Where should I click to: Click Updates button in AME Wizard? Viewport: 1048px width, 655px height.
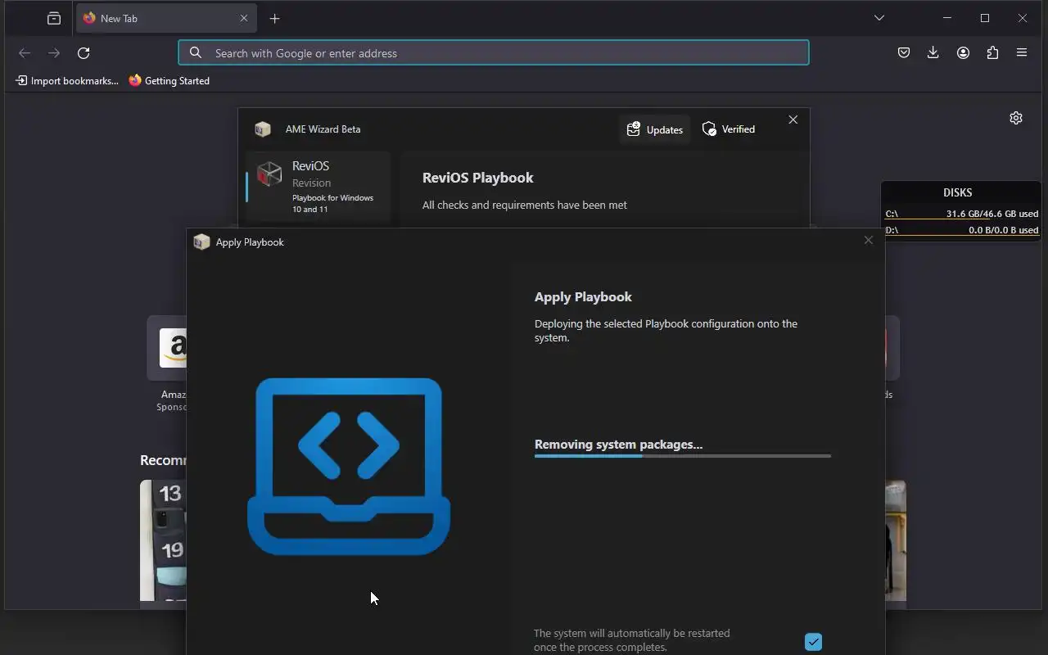click(654, 129)
